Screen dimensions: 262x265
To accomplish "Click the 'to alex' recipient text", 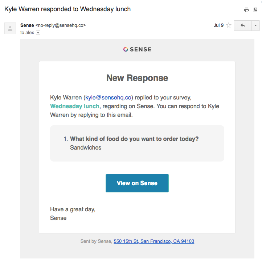I will [27, 32].
